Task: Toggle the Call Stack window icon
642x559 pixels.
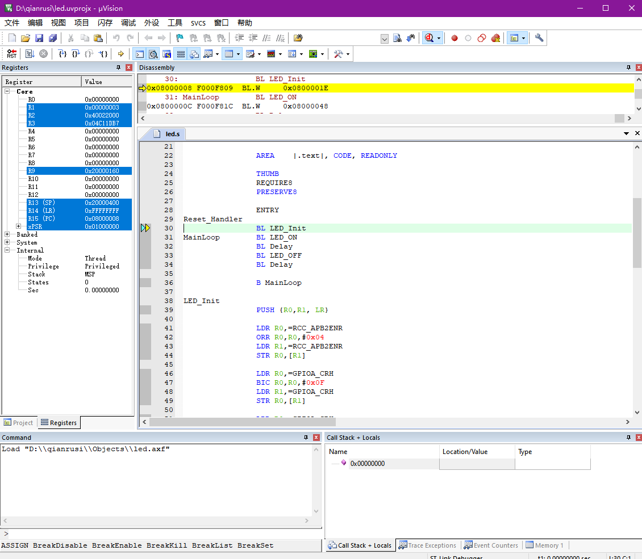Action: click(194, 53)
